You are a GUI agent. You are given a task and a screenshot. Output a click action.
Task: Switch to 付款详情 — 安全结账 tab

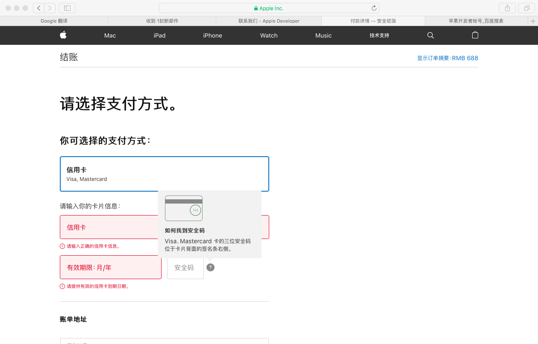[373, 21]
